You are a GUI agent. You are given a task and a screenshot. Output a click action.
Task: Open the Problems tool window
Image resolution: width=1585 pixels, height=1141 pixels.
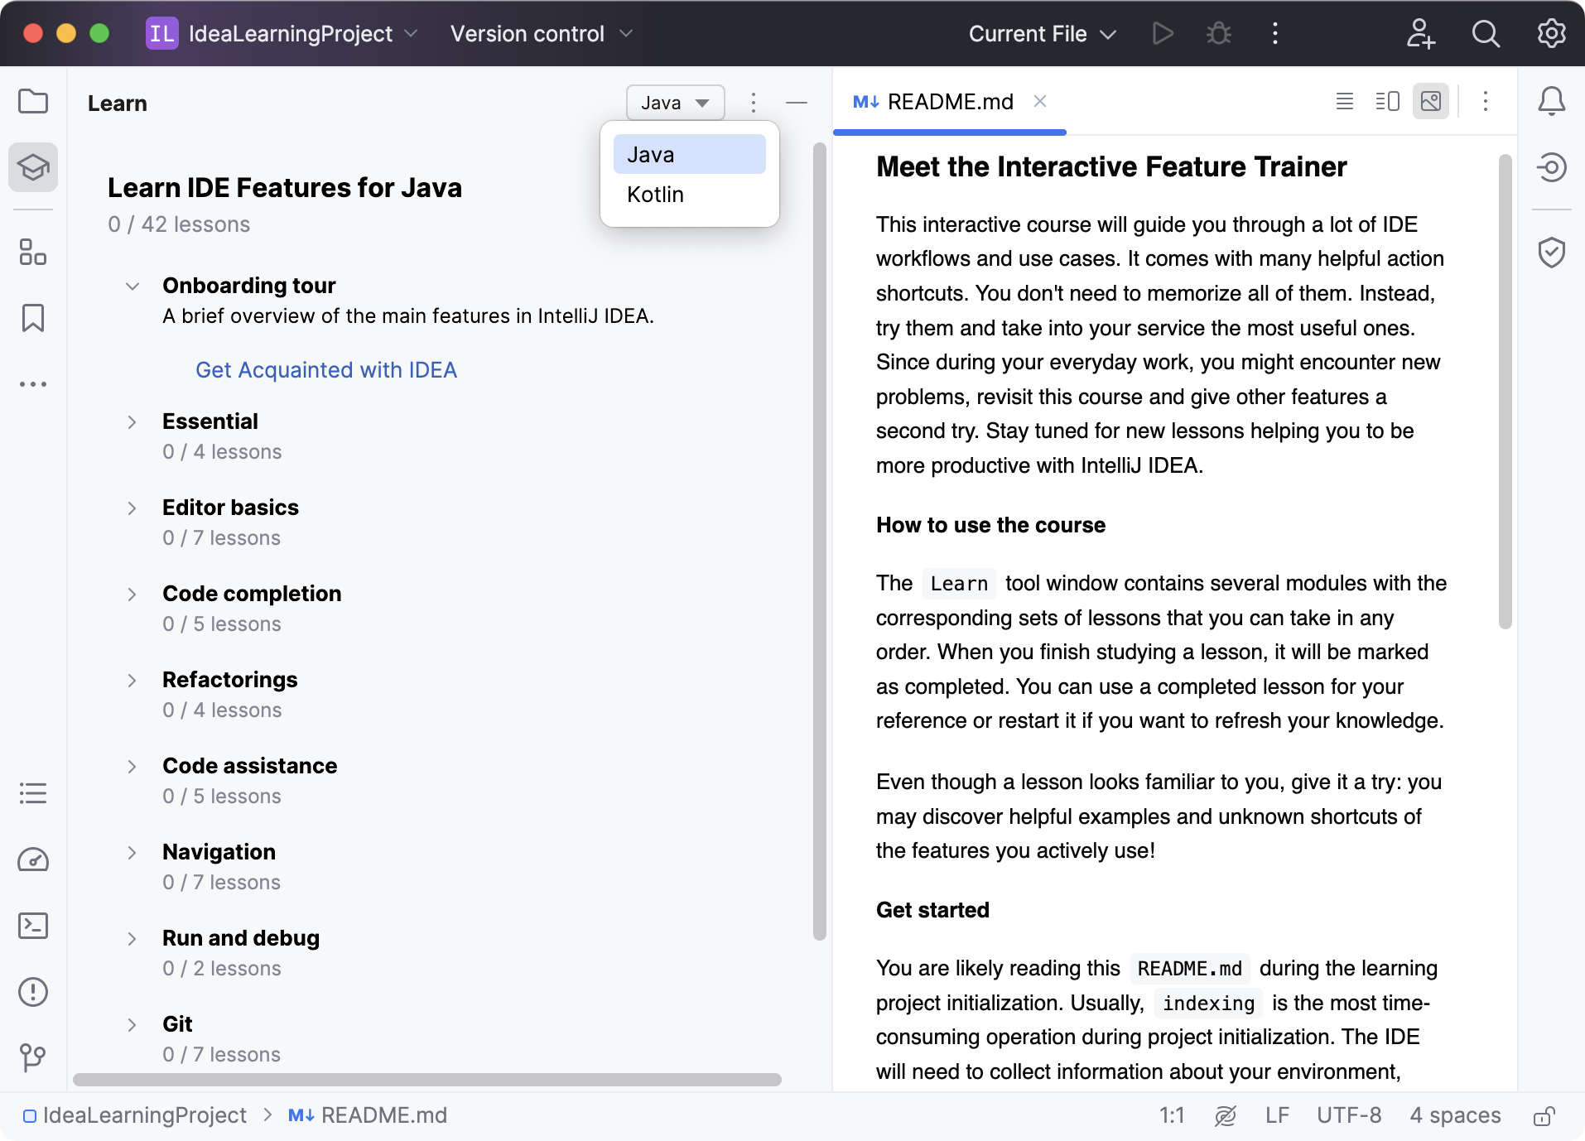33,992
